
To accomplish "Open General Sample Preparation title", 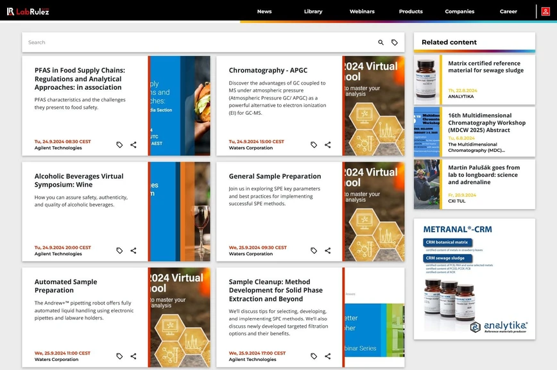I will point(275,176).
